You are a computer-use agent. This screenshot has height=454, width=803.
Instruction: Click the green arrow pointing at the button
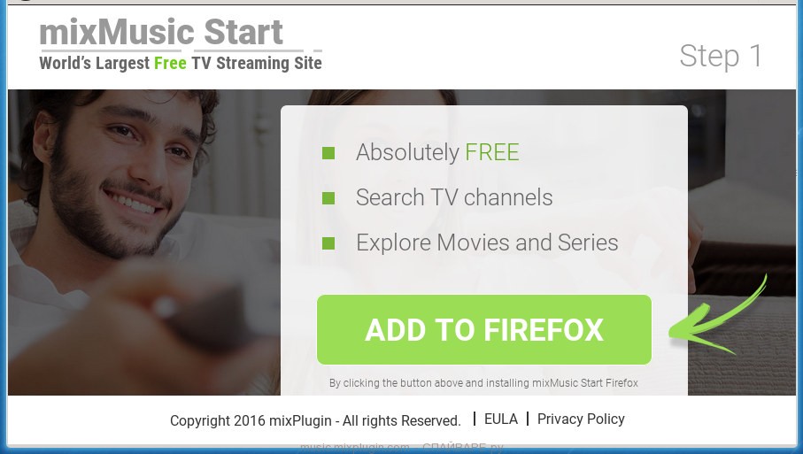tap(718, 319)
